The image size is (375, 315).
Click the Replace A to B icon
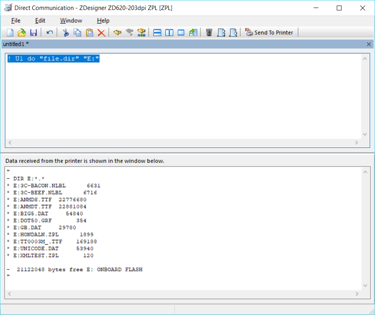(x=141, y=32)
